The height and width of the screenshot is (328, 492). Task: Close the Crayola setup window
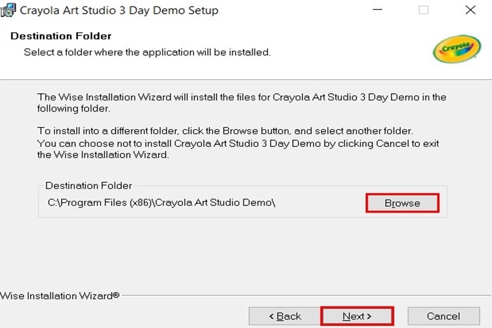pos(470,10)
